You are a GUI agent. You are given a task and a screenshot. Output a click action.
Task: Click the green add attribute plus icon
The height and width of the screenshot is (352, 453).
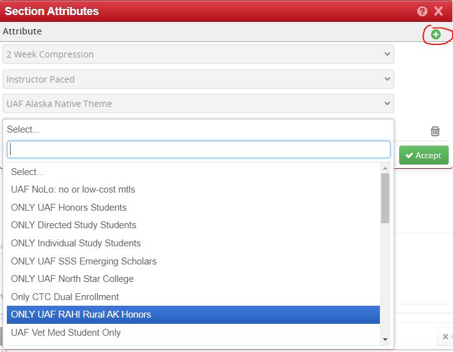click(x=436, y=34)
